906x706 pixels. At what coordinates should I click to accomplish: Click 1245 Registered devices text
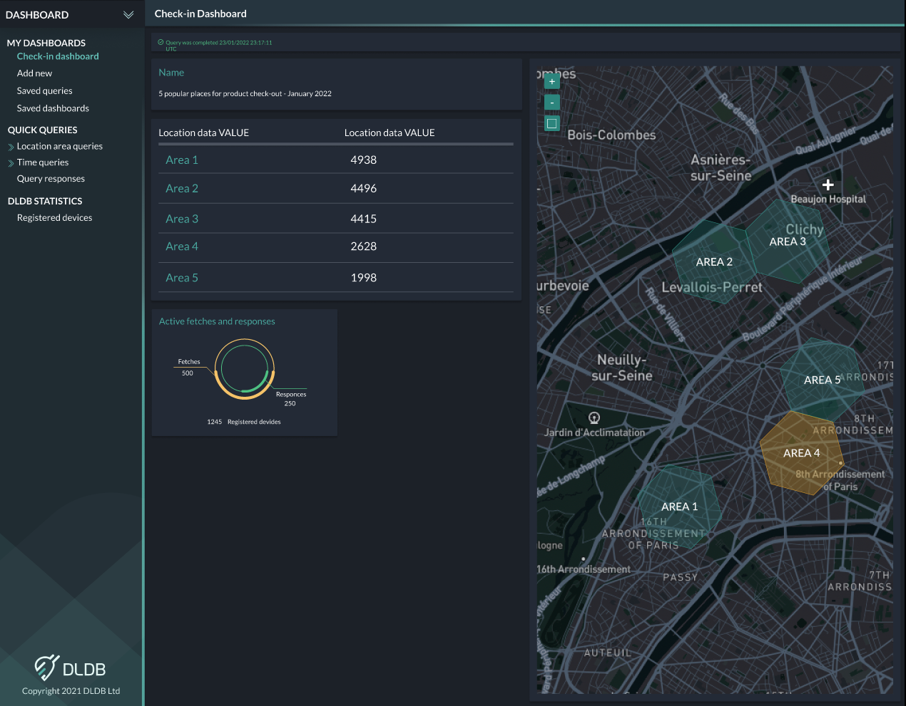(244, 422)
